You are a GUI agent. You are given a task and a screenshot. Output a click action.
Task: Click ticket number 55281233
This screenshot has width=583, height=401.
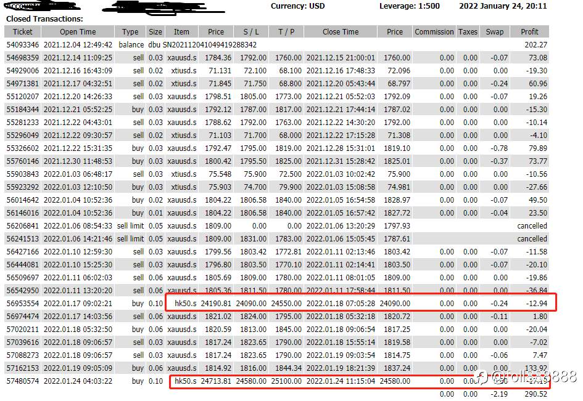pos(22,123)
